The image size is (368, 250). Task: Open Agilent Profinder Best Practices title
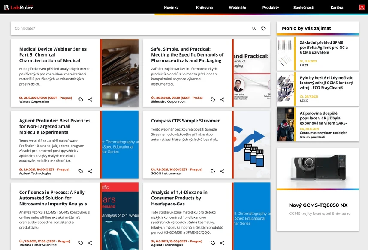[x=55, y=127]
